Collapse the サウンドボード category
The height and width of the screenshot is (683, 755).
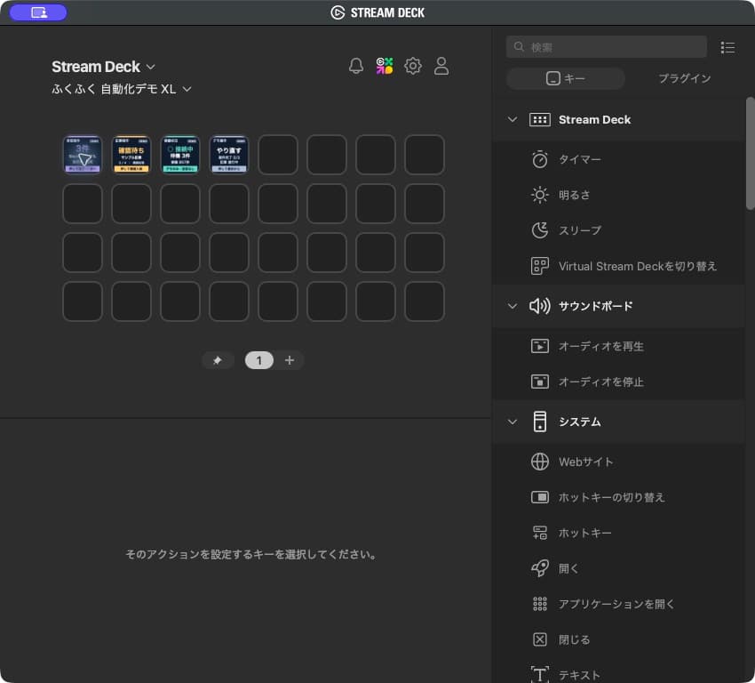(513, 306)
